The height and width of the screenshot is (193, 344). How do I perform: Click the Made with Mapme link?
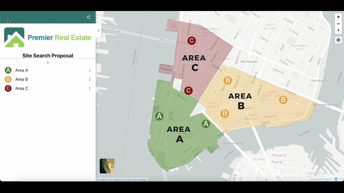[x=324, y=179]
